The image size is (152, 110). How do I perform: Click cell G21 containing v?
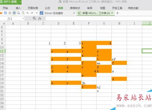(x=104, y=91)
